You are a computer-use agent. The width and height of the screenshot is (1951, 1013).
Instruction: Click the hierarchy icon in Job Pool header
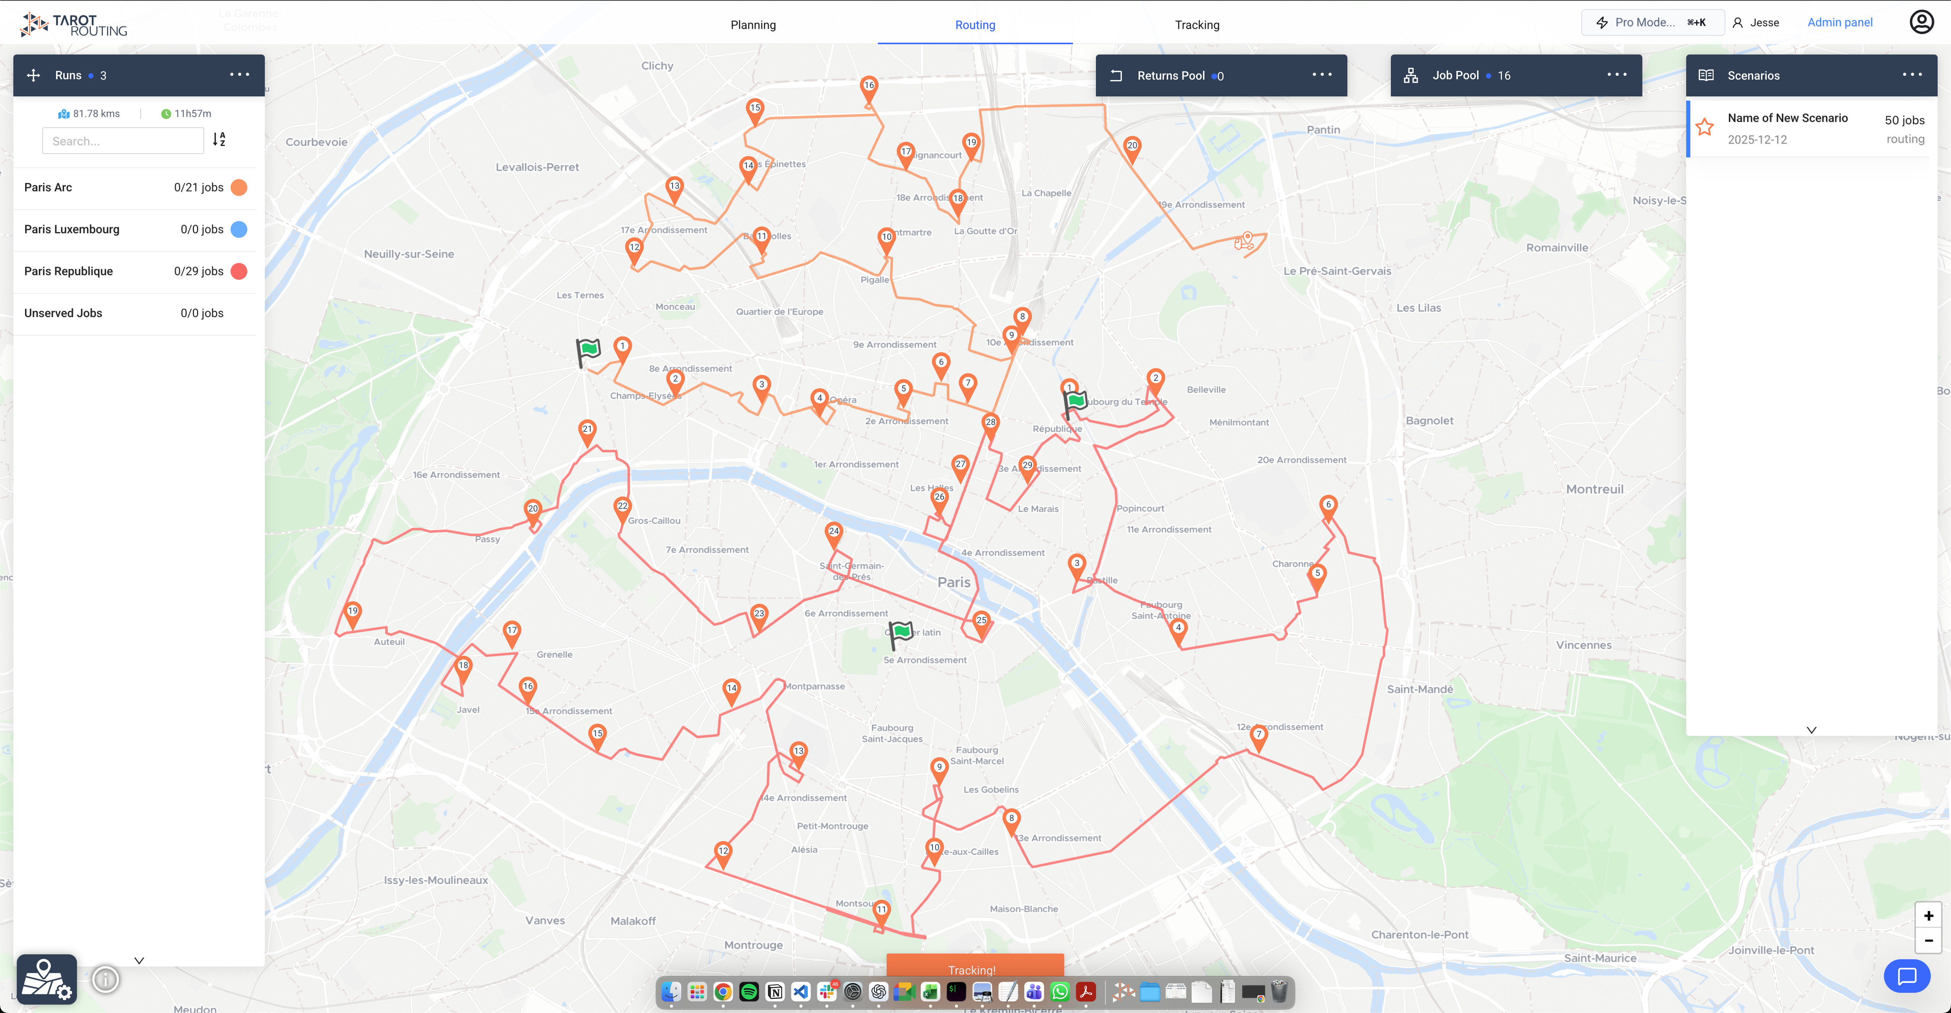point(1411,75)
